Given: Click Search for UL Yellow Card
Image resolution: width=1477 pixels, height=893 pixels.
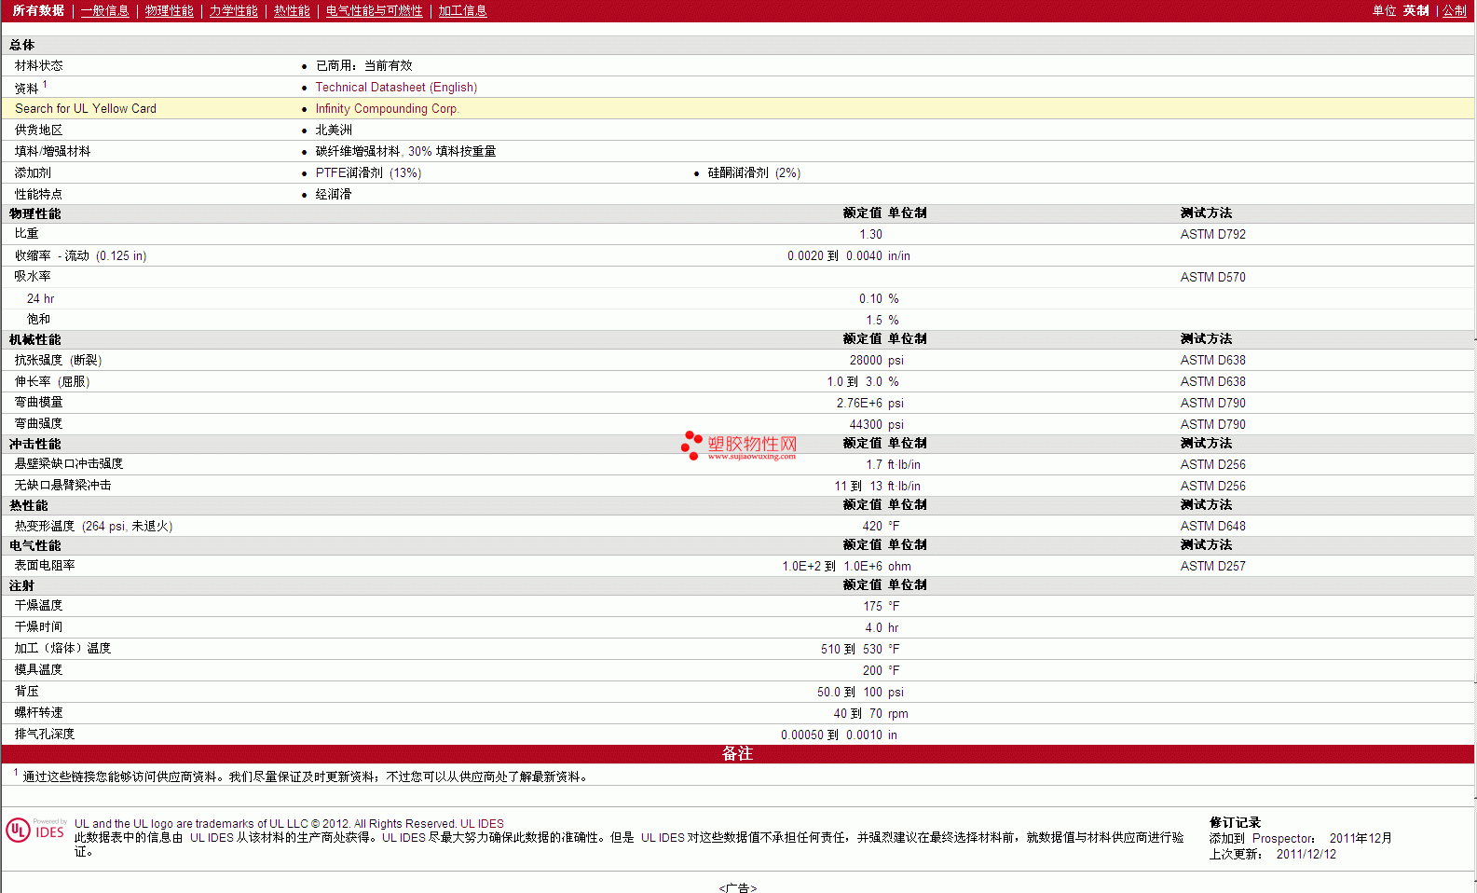Looking at the screenshot, I should point(86,108).
